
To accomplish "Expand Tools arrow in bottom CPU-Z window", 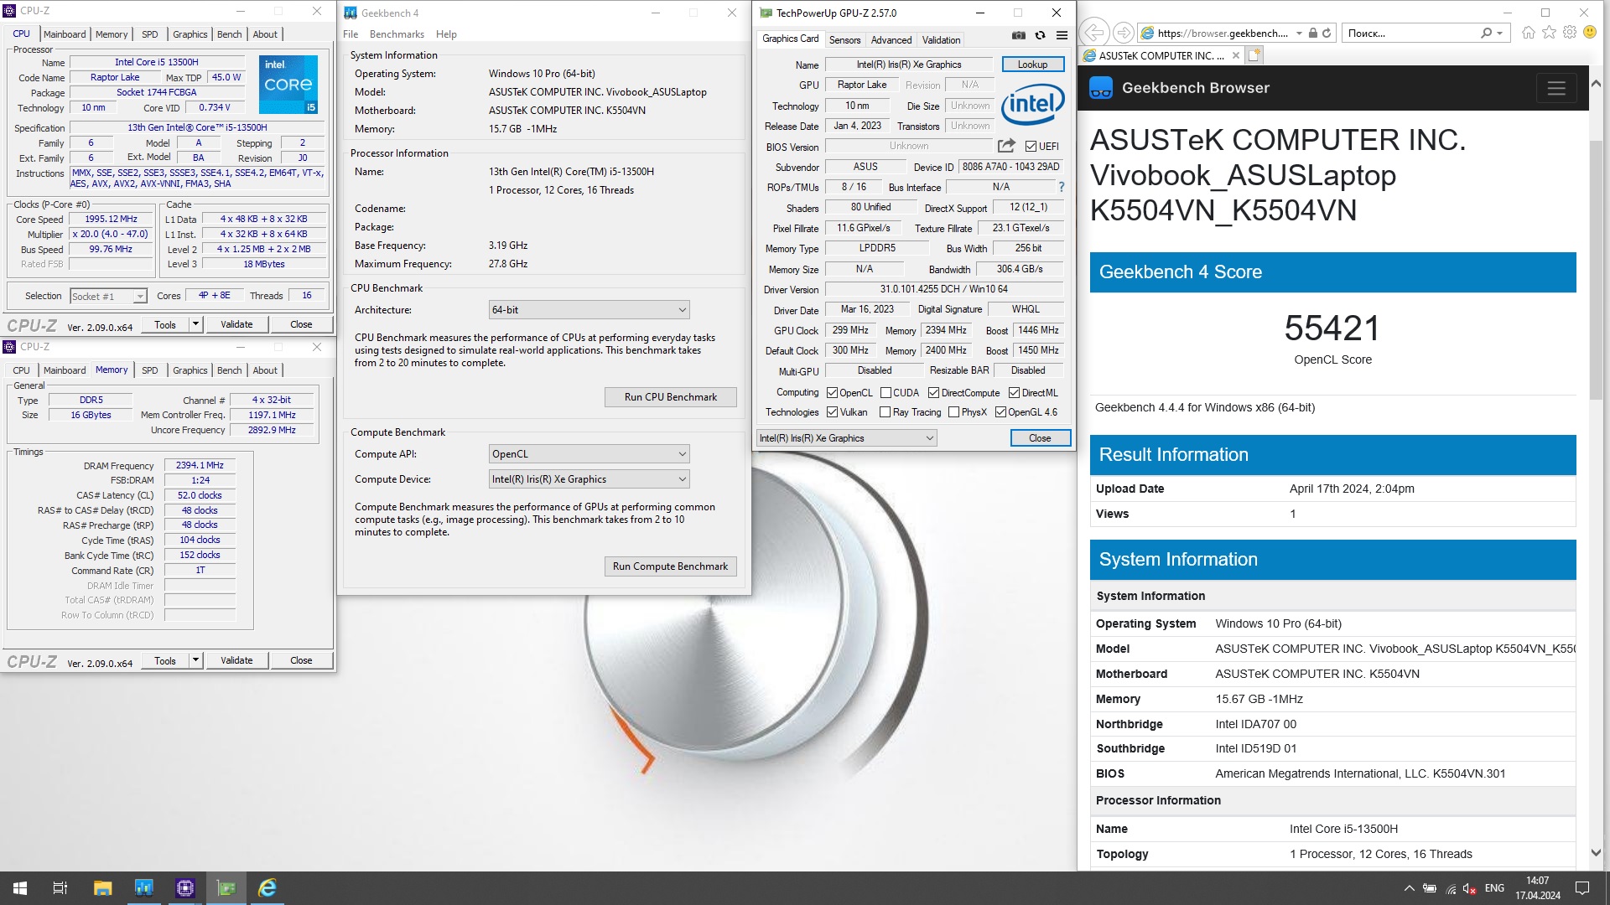I will [195, 660].
